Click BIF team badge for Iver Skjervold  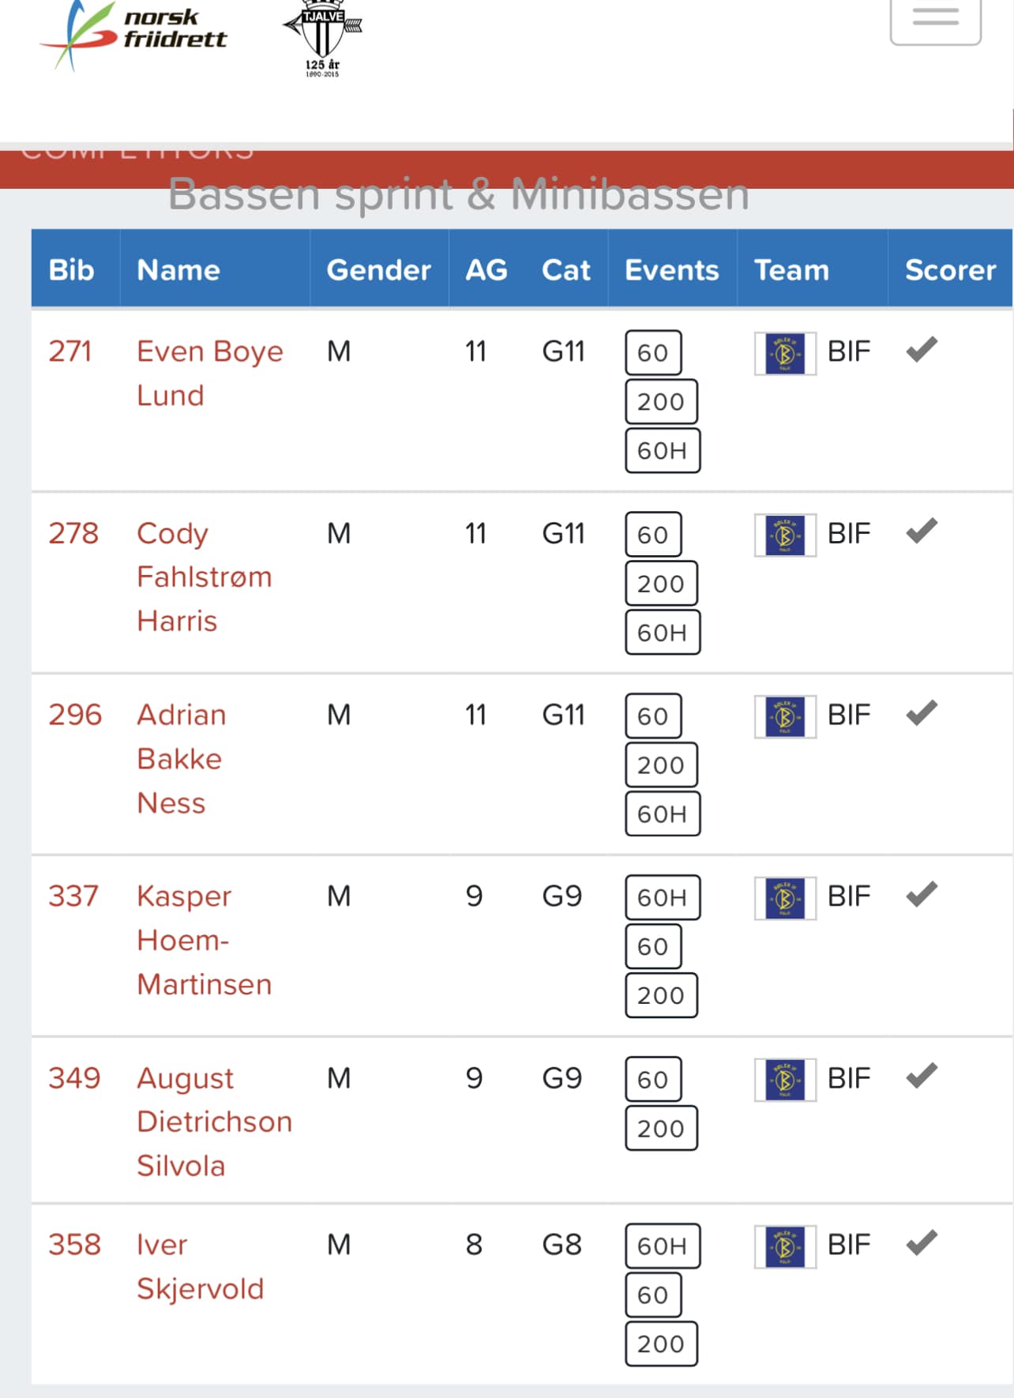click(x=785, y=1246)
